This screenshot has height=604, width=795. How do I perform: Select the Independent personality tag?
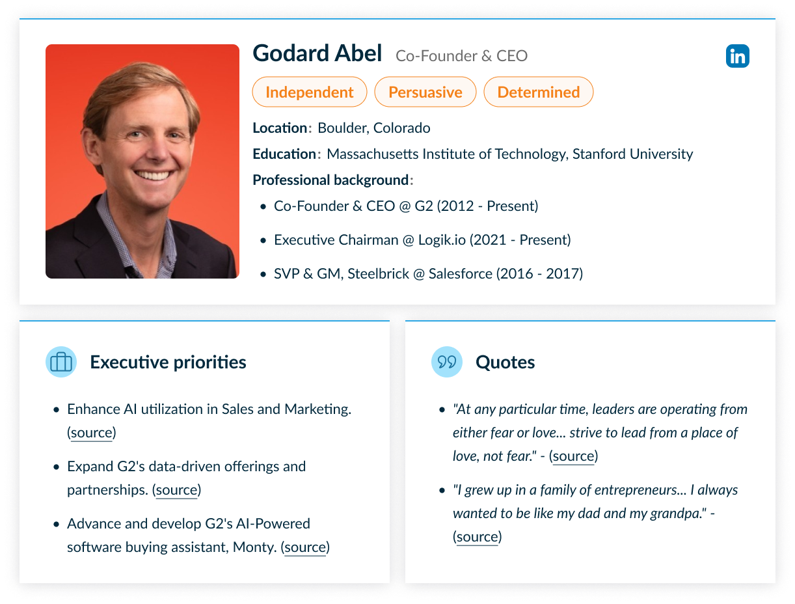pyautogui.click(x=310, y=92)
